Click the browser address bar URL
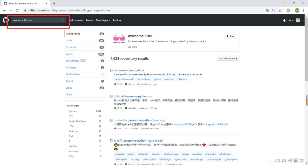This screenshot has width=308, height=165. click(x=69, y=10)
